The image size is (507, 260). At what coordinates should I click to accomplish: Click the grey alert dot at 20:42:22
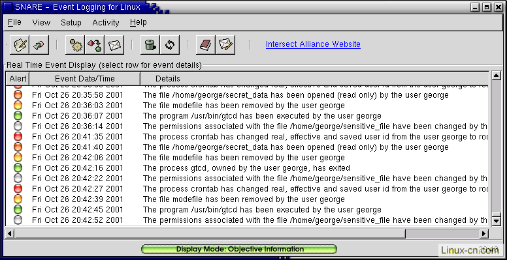click(x=18, y=179)
